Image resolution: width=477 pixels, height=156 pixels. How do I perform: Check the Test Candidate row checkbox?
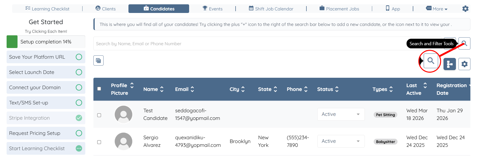(99, 115)
